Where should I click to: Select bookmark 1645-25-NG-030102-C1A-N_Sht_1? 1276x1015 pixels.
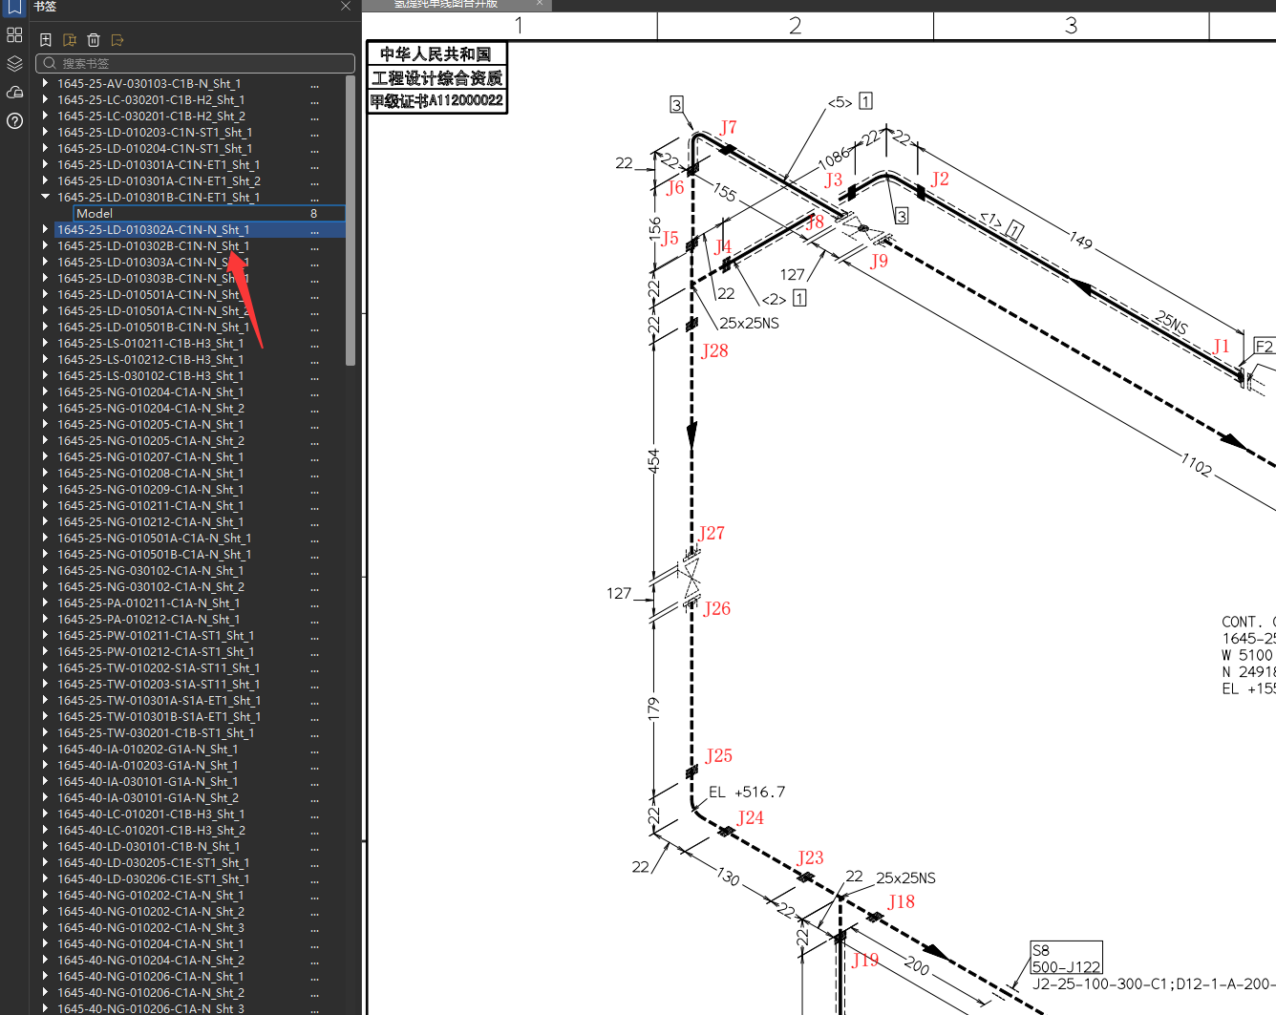point(150,571)
